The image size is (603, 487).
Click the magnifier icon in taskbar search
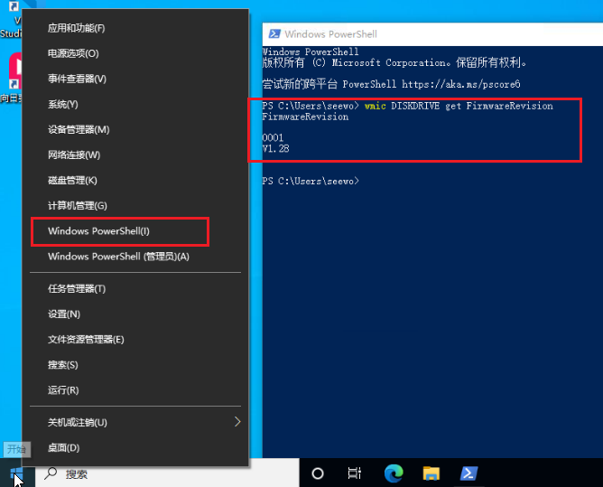pos(51,473)
